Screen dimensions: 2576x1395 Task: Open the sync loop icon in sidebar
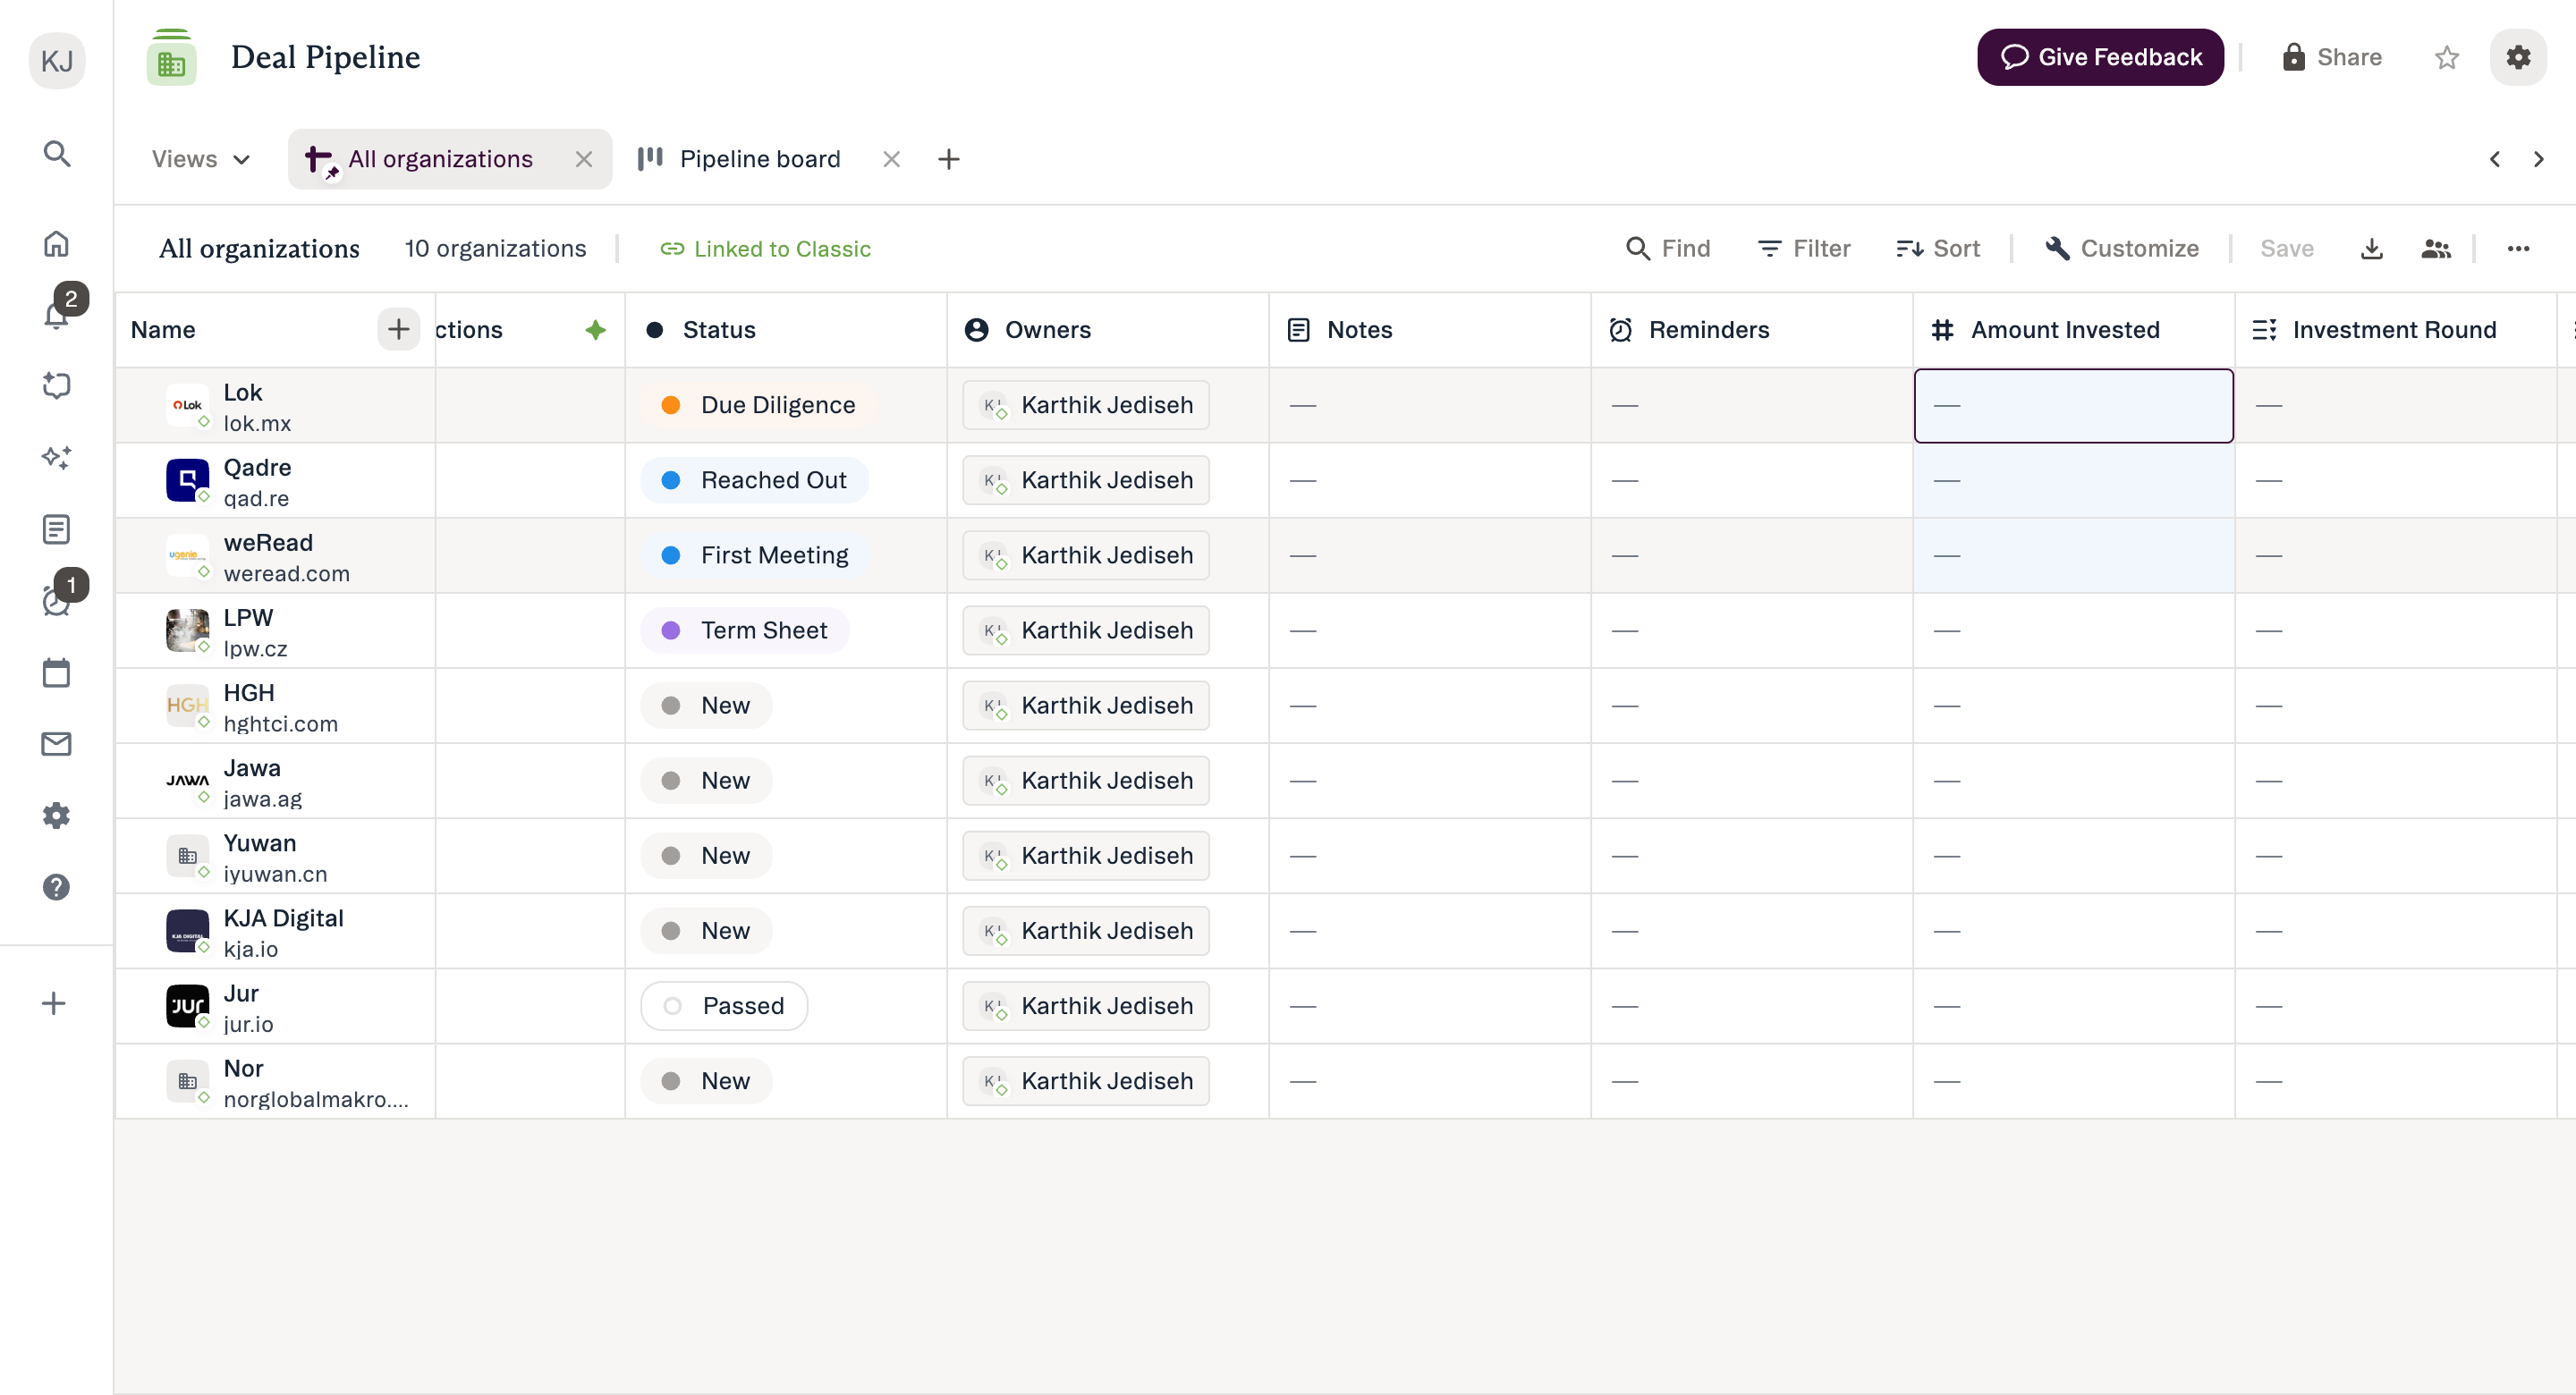[57, 386]
